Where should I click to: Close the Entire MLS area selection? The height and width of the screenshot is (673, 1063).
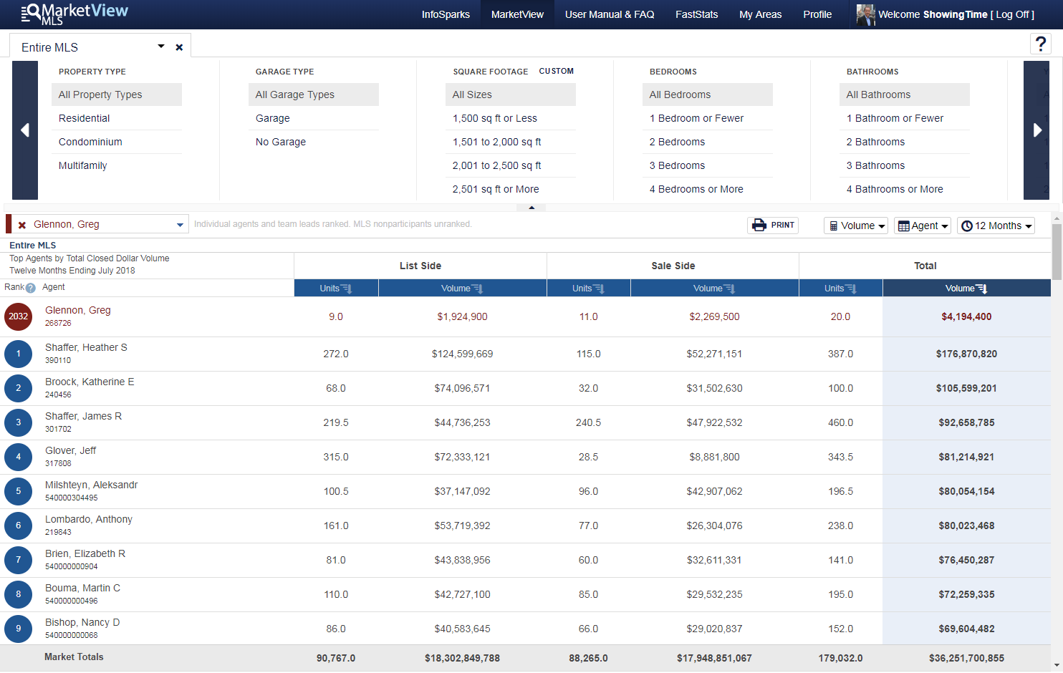point(179,47)
